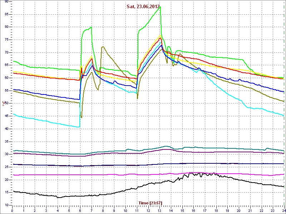The width and height of the screenshot is (286, 214).
Task: Click hour label '14' on time axis
Action: point(171,210)
